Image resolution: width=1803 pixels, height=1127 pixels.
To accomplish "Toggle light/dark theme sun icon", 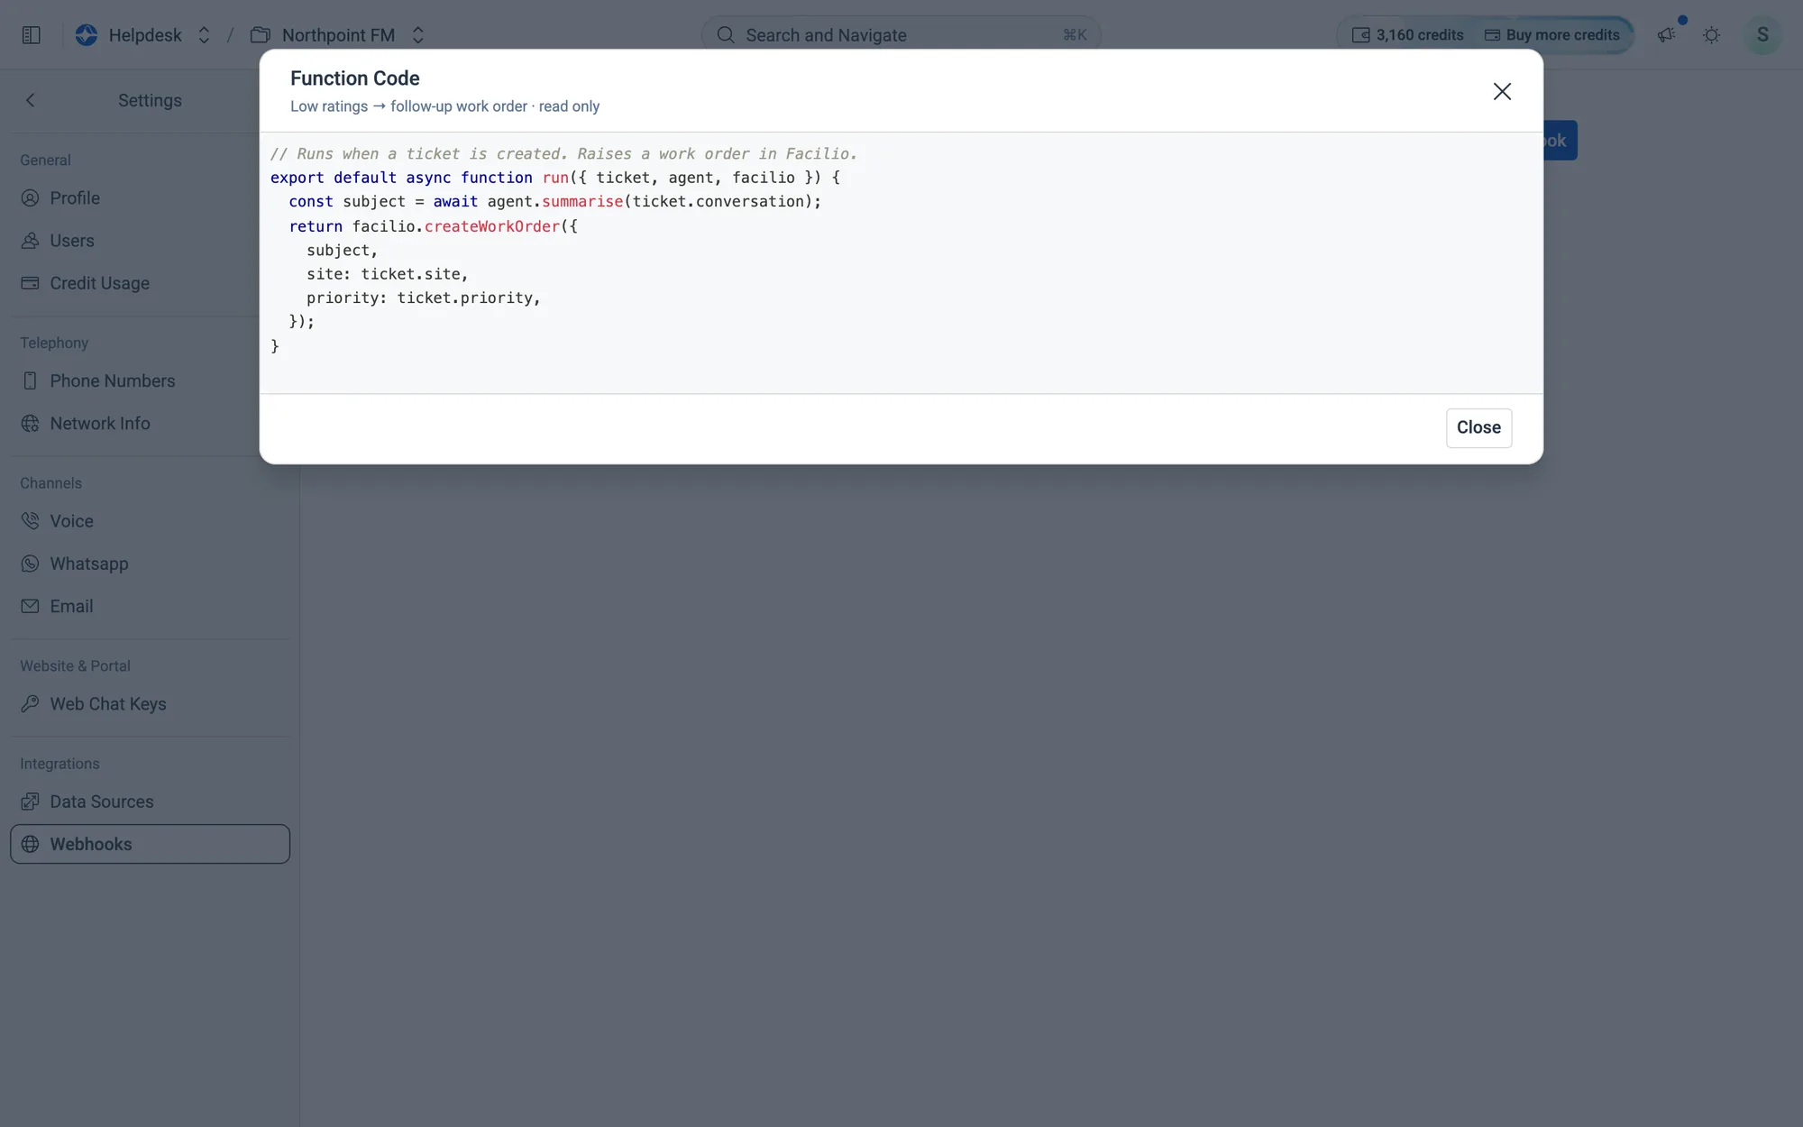I will tap(1711, 35).
